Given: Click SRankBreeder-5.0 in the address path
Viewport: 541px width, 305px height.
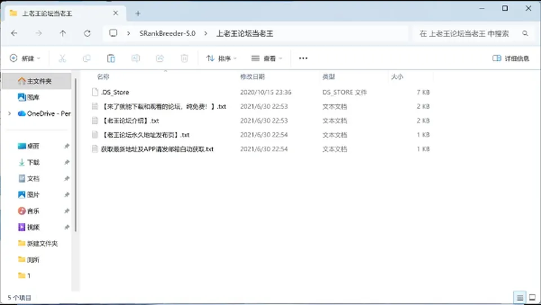Looking at the screenshot, I should [167, 33].
